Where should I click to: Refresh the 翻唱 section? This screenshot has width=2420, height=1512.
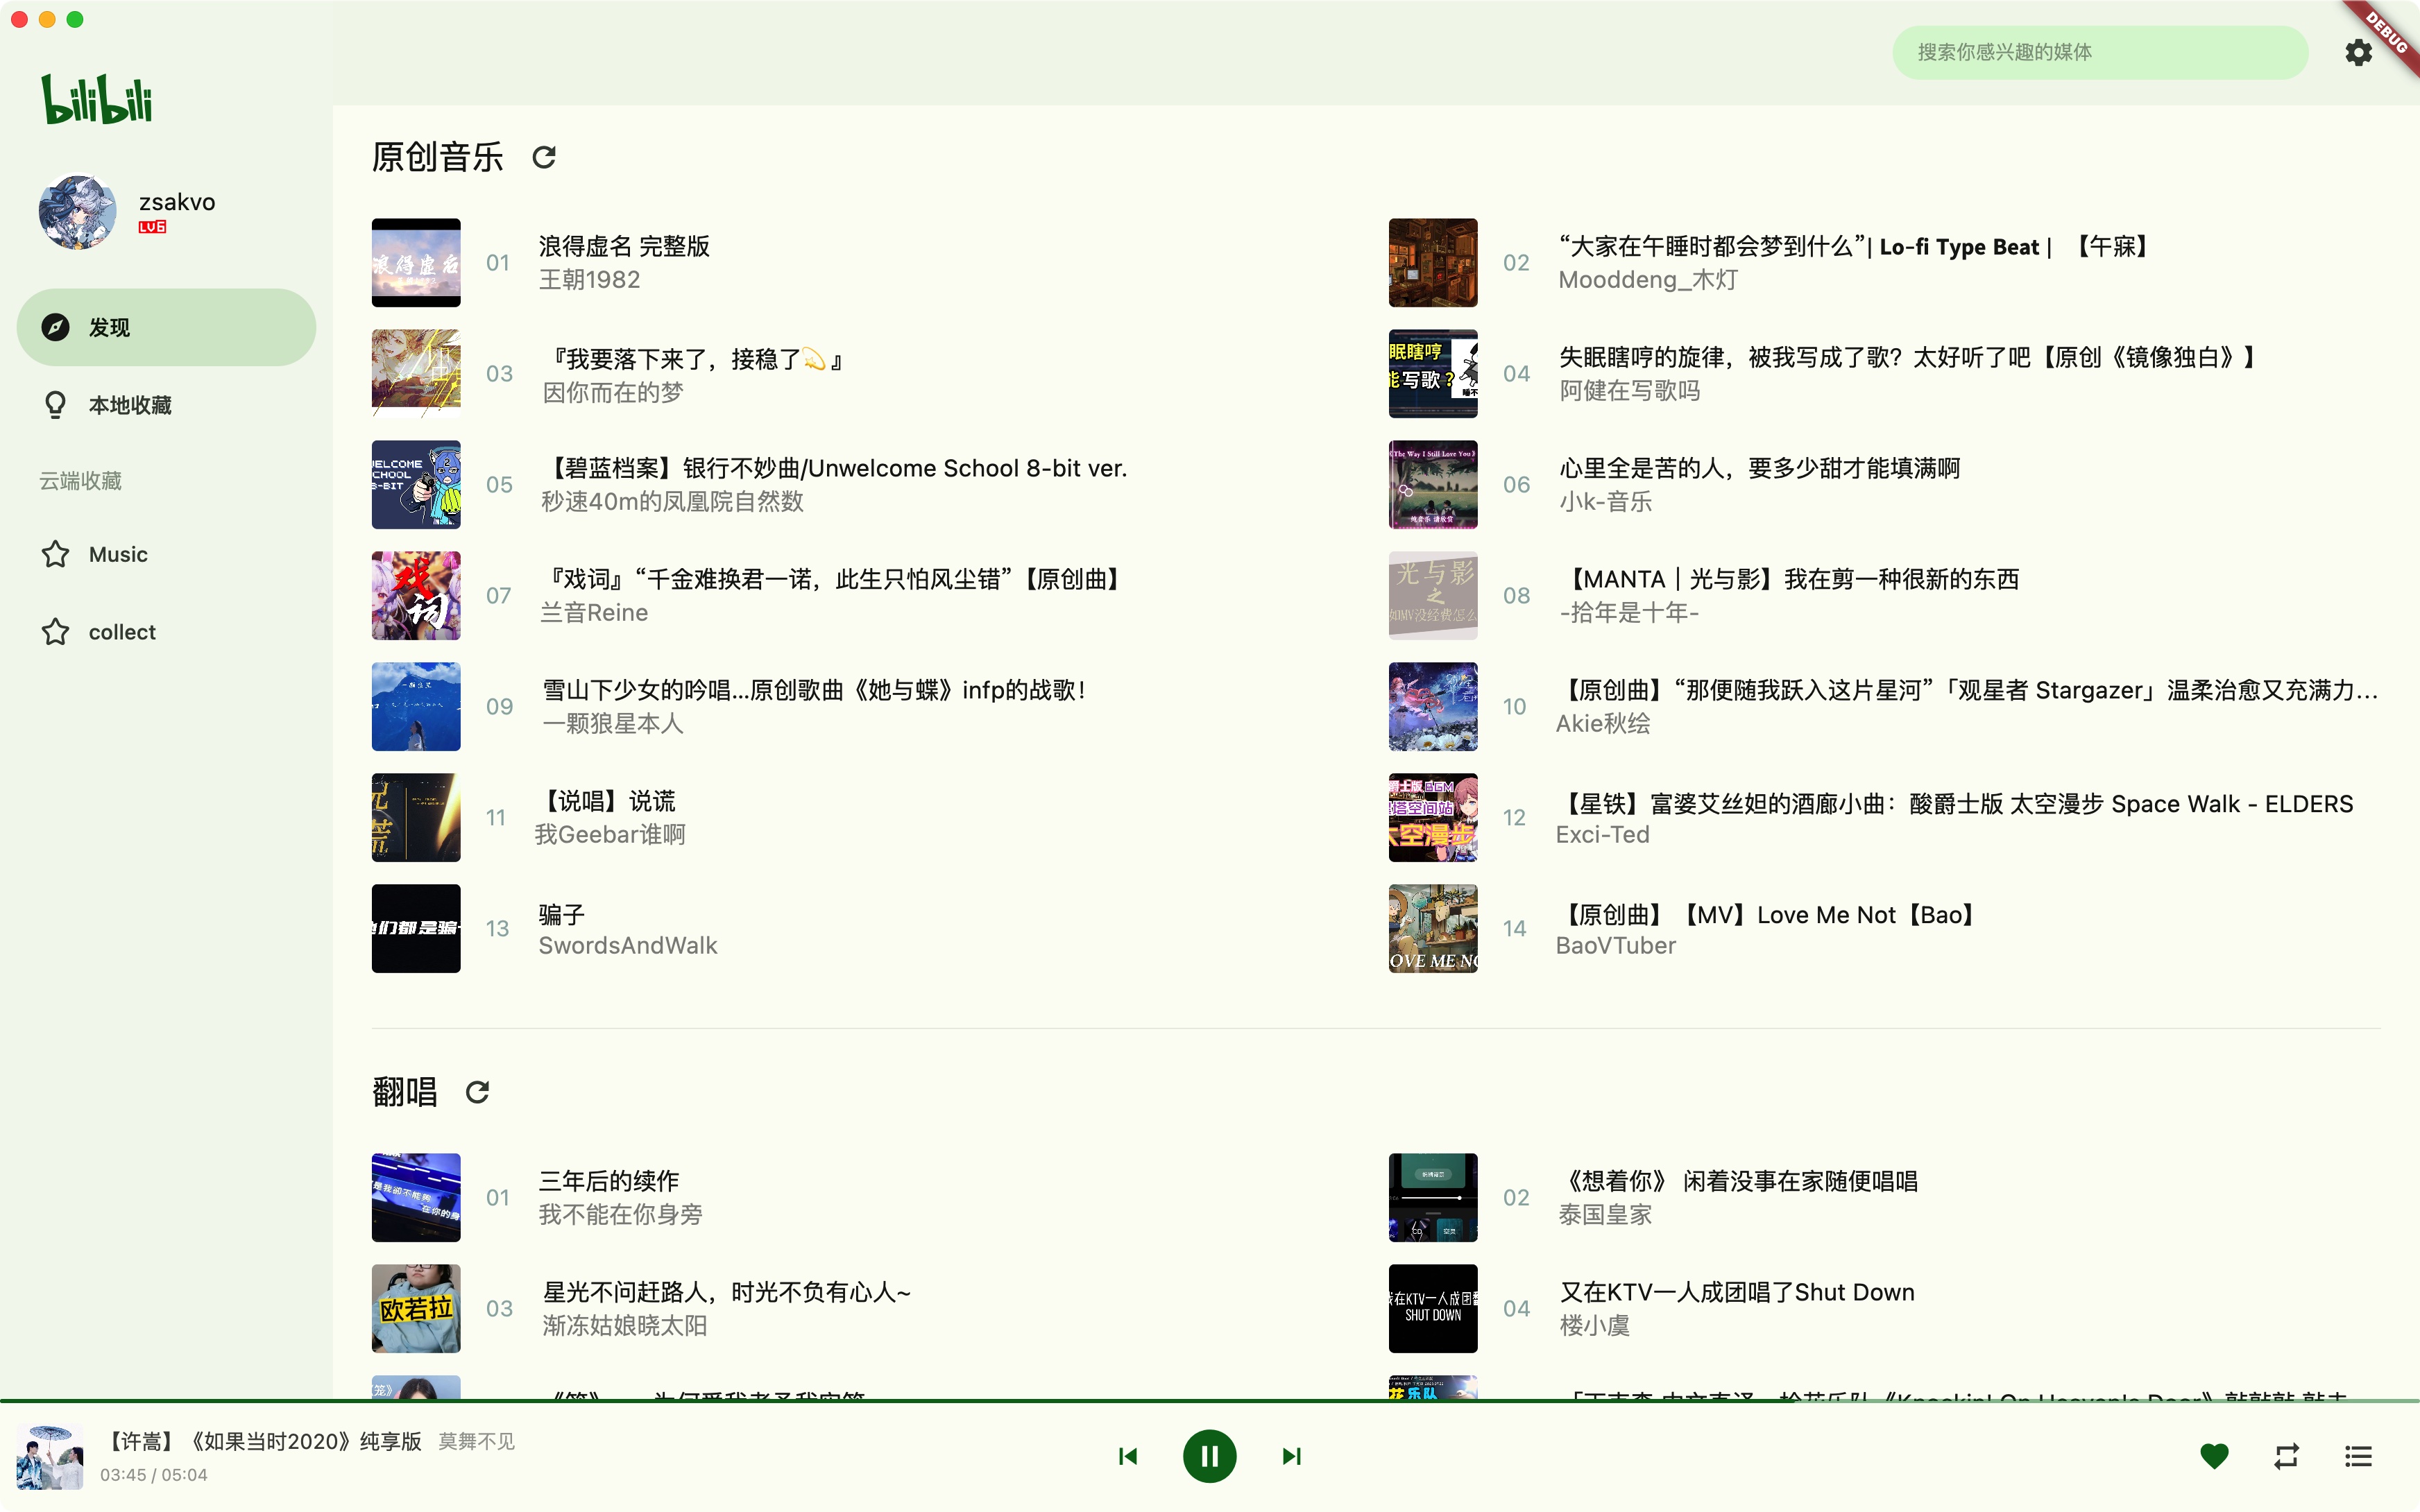477,1092
